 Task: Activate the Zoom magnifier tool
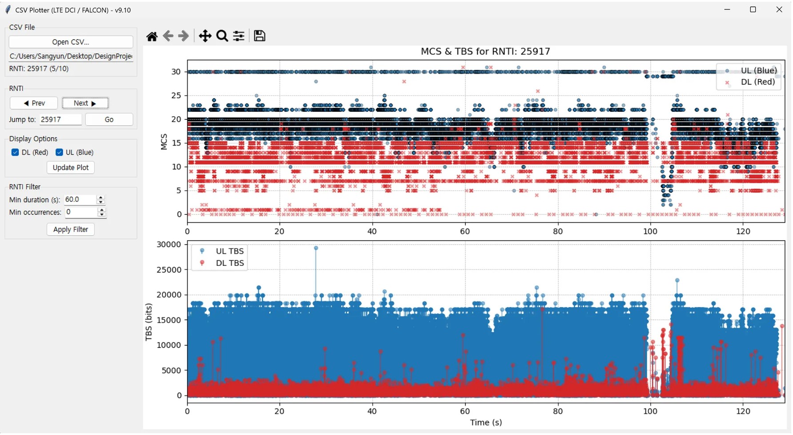pos(222,36)
